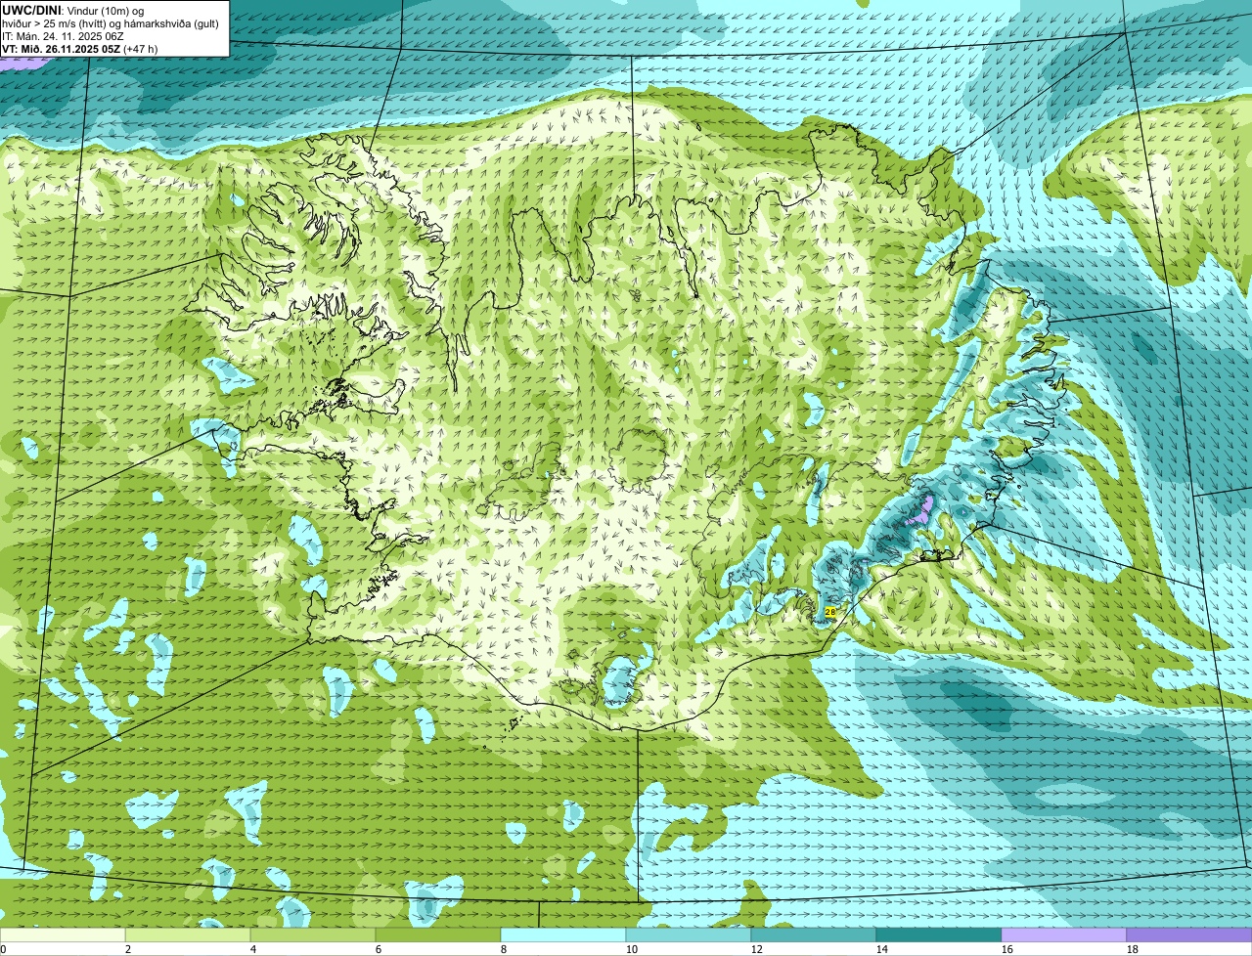This screenshot has height=956, width=1252.
Task: Select the purple legend swatch above 18 m/s
Action: coord(1189,935)
